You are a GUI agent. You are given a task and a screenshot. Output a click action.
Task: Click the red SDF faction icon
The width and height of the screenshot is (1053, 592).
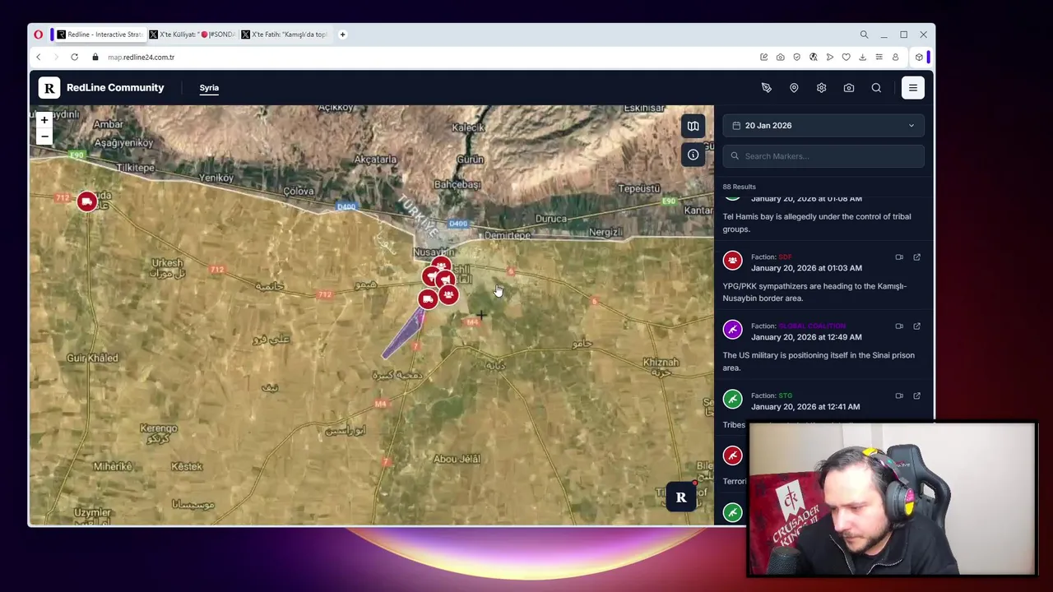[x=732, y=261]
